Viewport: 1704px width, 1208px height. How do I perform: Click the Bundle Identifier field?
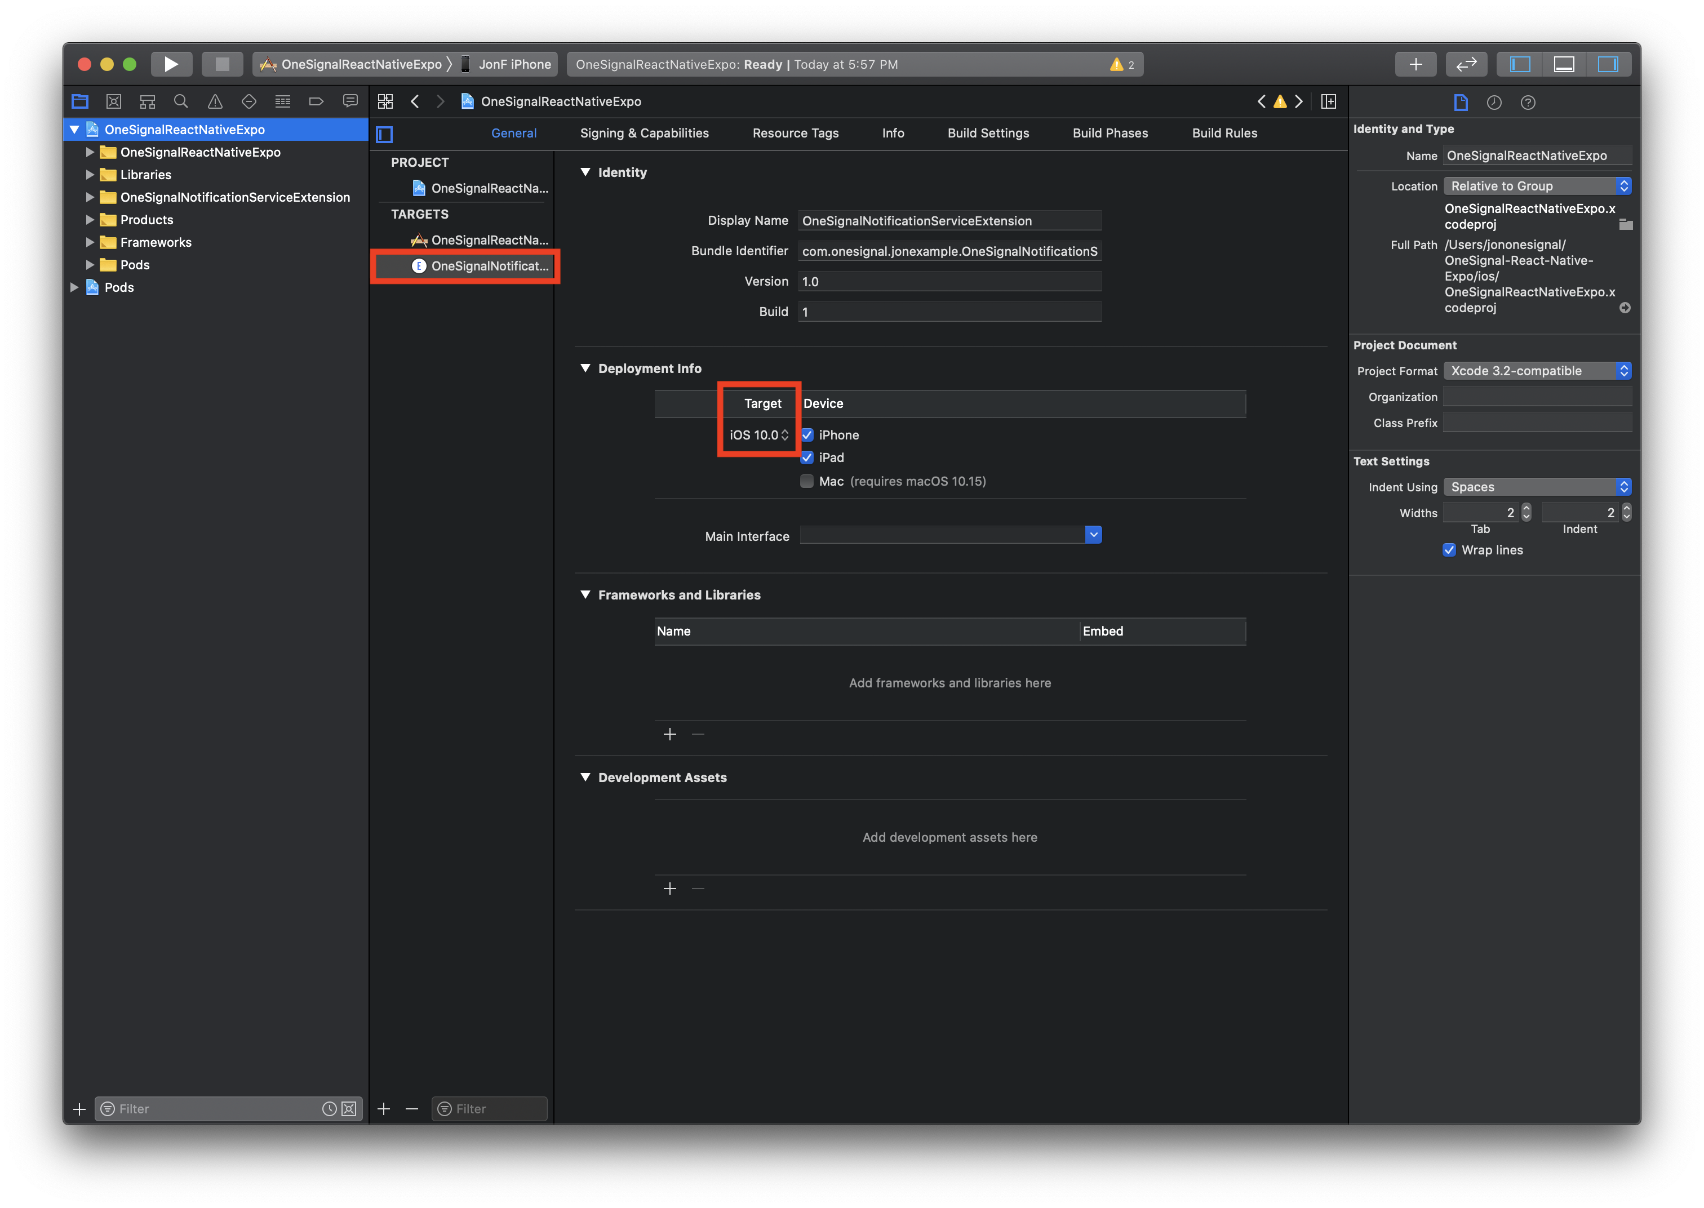tap(950, 251)
